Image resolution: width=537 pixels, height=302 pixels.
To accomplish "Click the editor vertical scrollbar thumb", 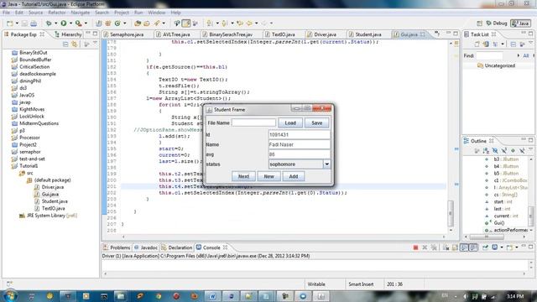I will pos(451,212).
